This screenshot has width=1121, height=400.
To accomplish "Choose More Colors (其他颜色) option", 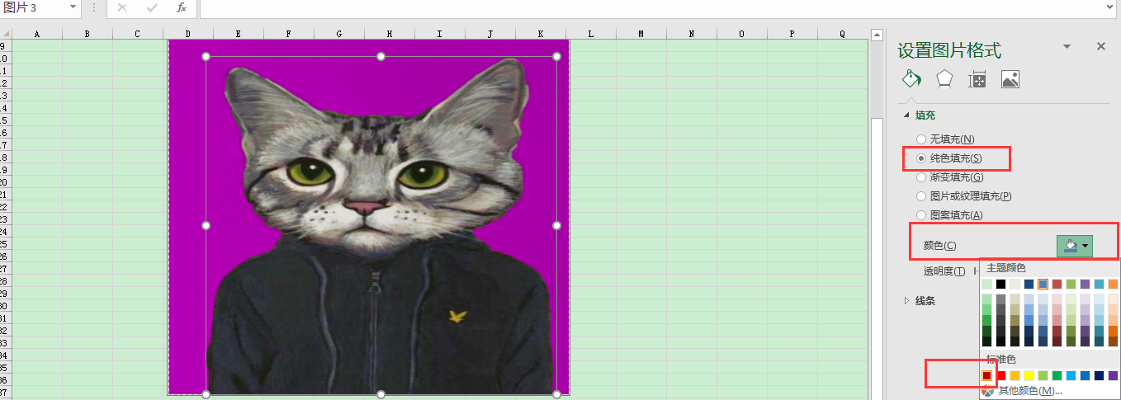I will (1030, 391).
